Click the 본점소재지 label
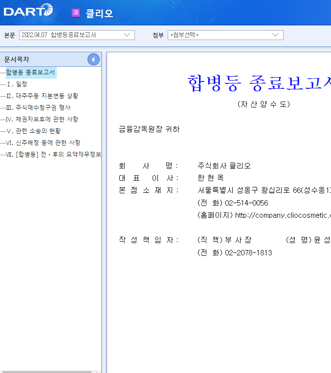The image size is (331, 373). point(149,190)
